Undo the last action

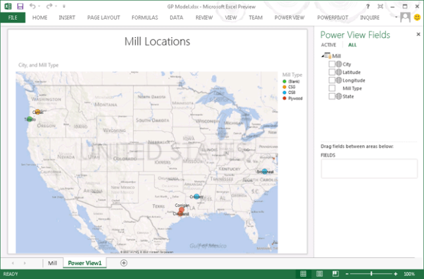(32, 6)
